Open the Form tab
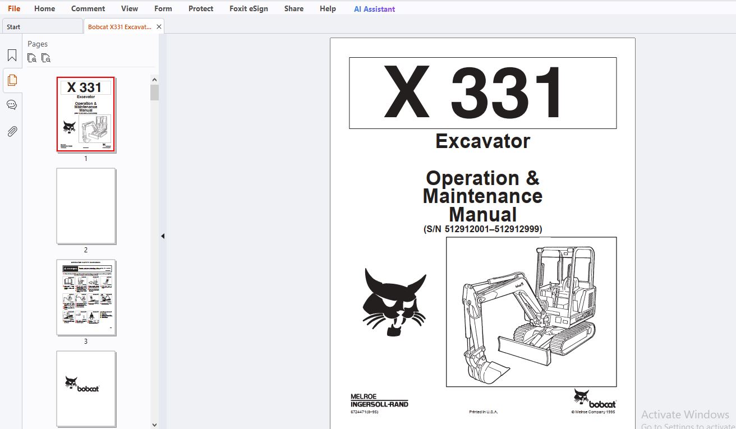The width and height of the screenshot is (736, 429). pos(163,8)
